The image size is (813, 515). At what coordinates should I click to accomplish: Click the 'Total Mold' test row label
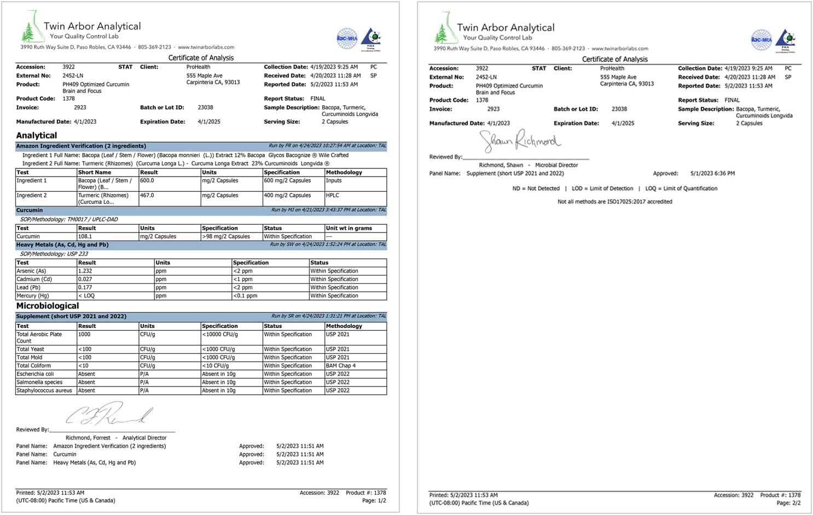[30, 358]
